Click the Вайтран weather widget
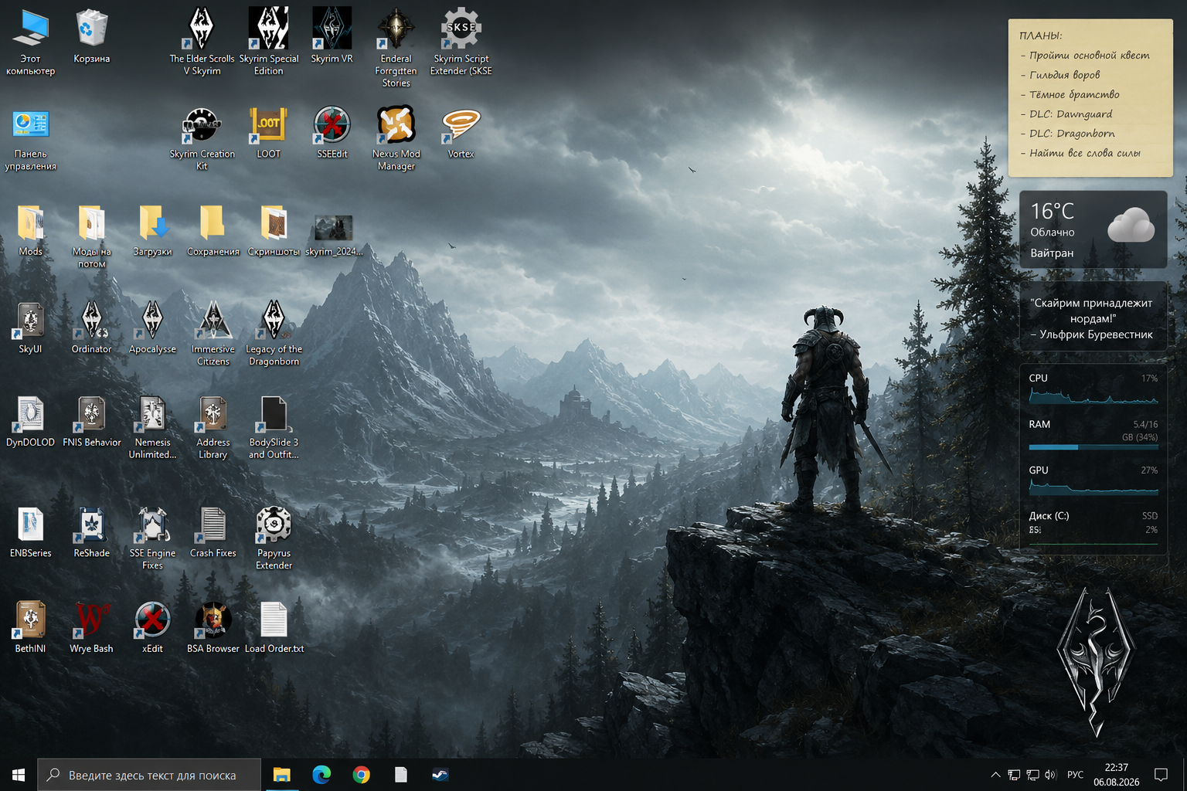This screenshot has width=1187, height=791. pyautogui.click(x=1093, y=229)
